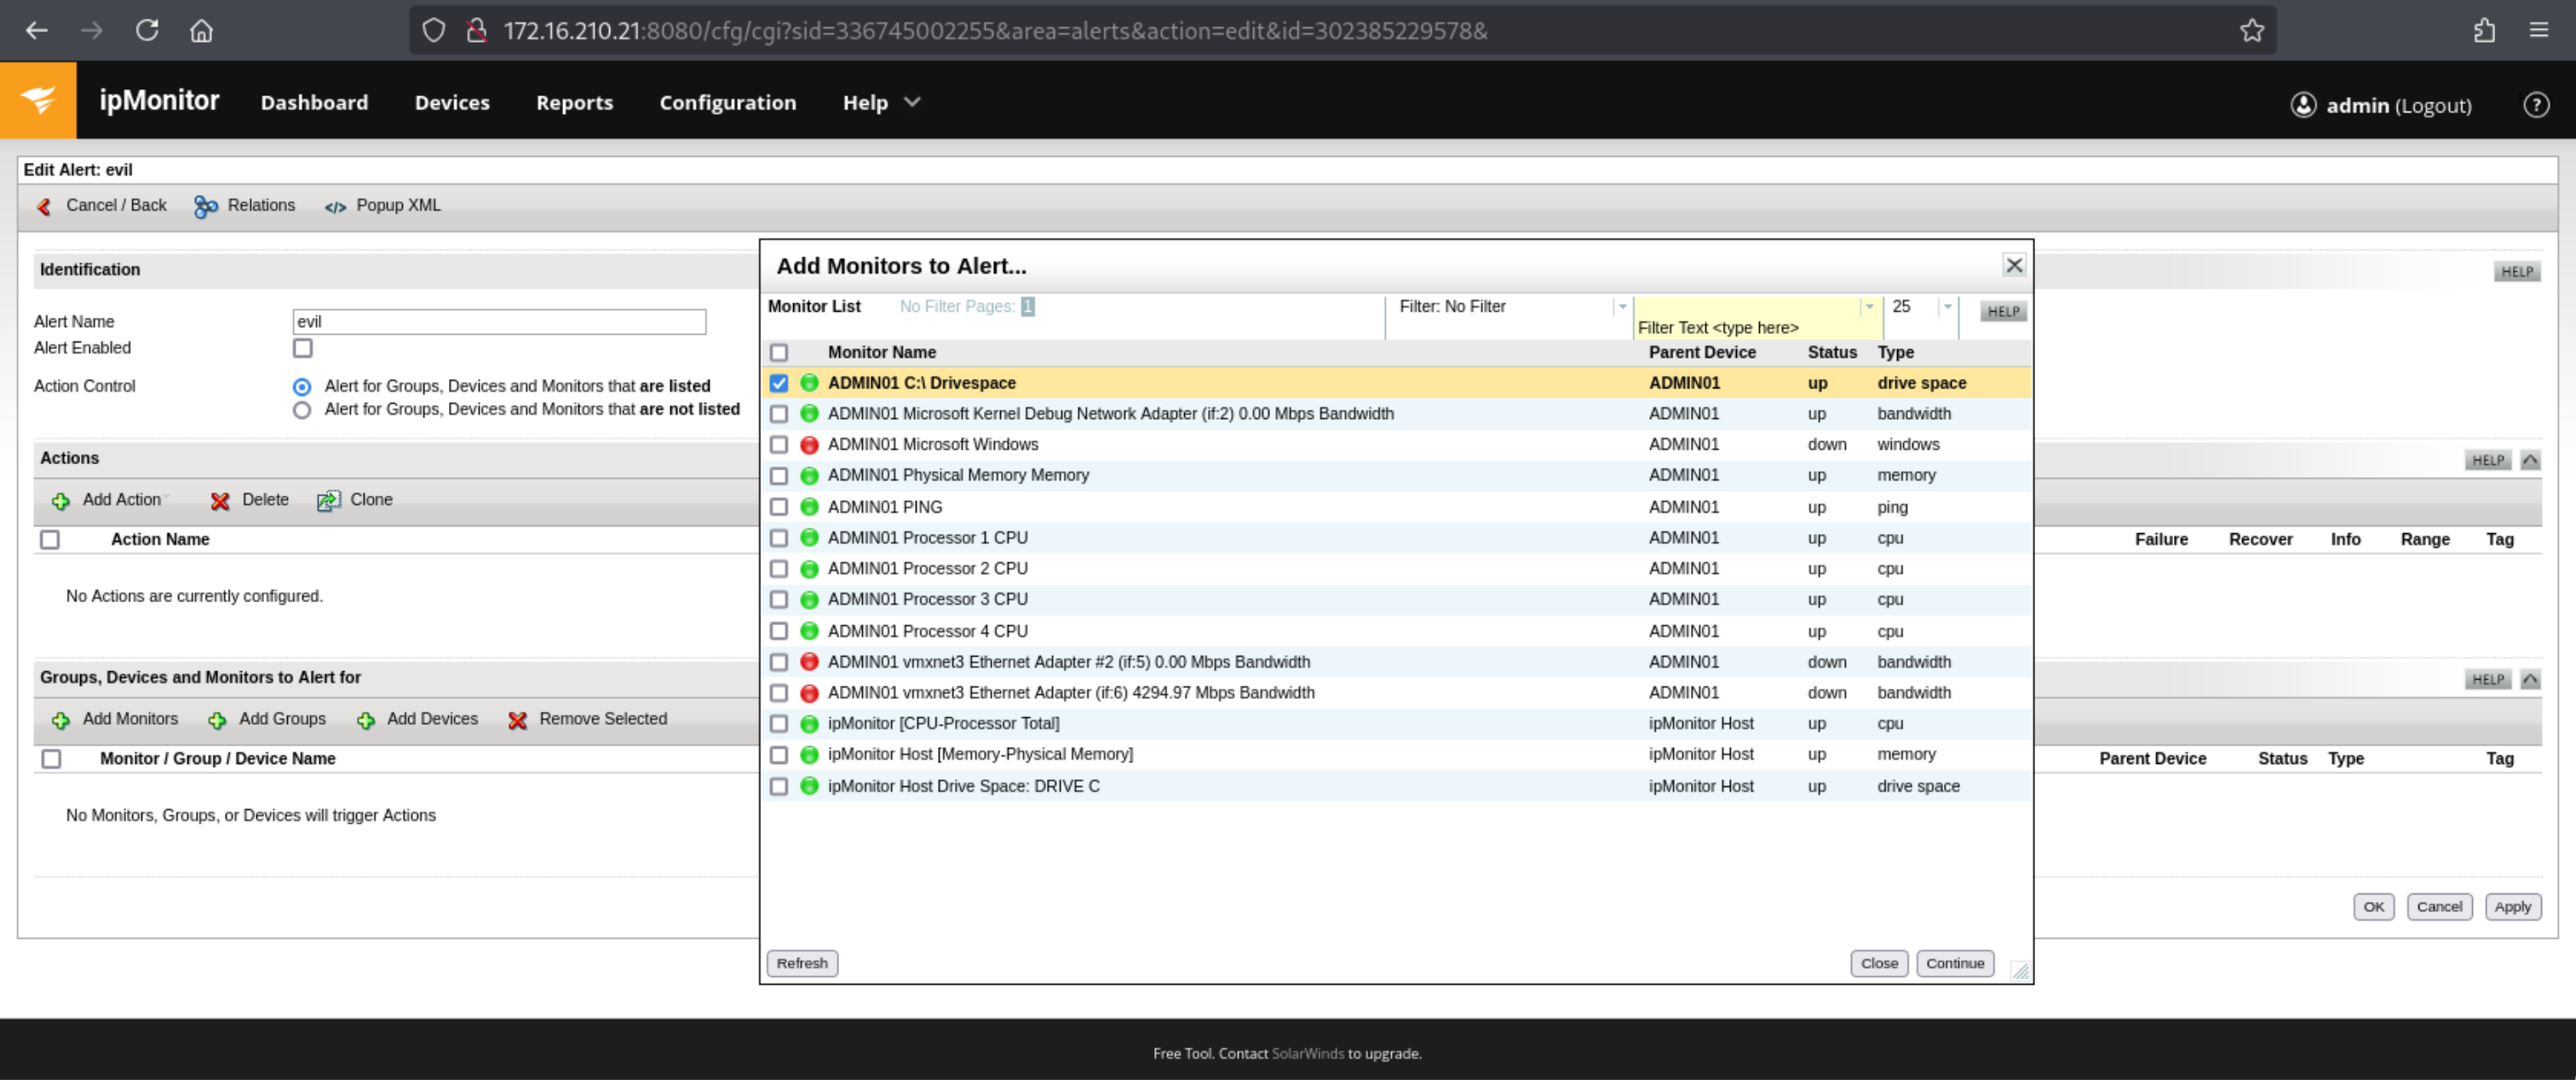
Task: Click the Add Devices green plus icon
Action: (366, 720)
